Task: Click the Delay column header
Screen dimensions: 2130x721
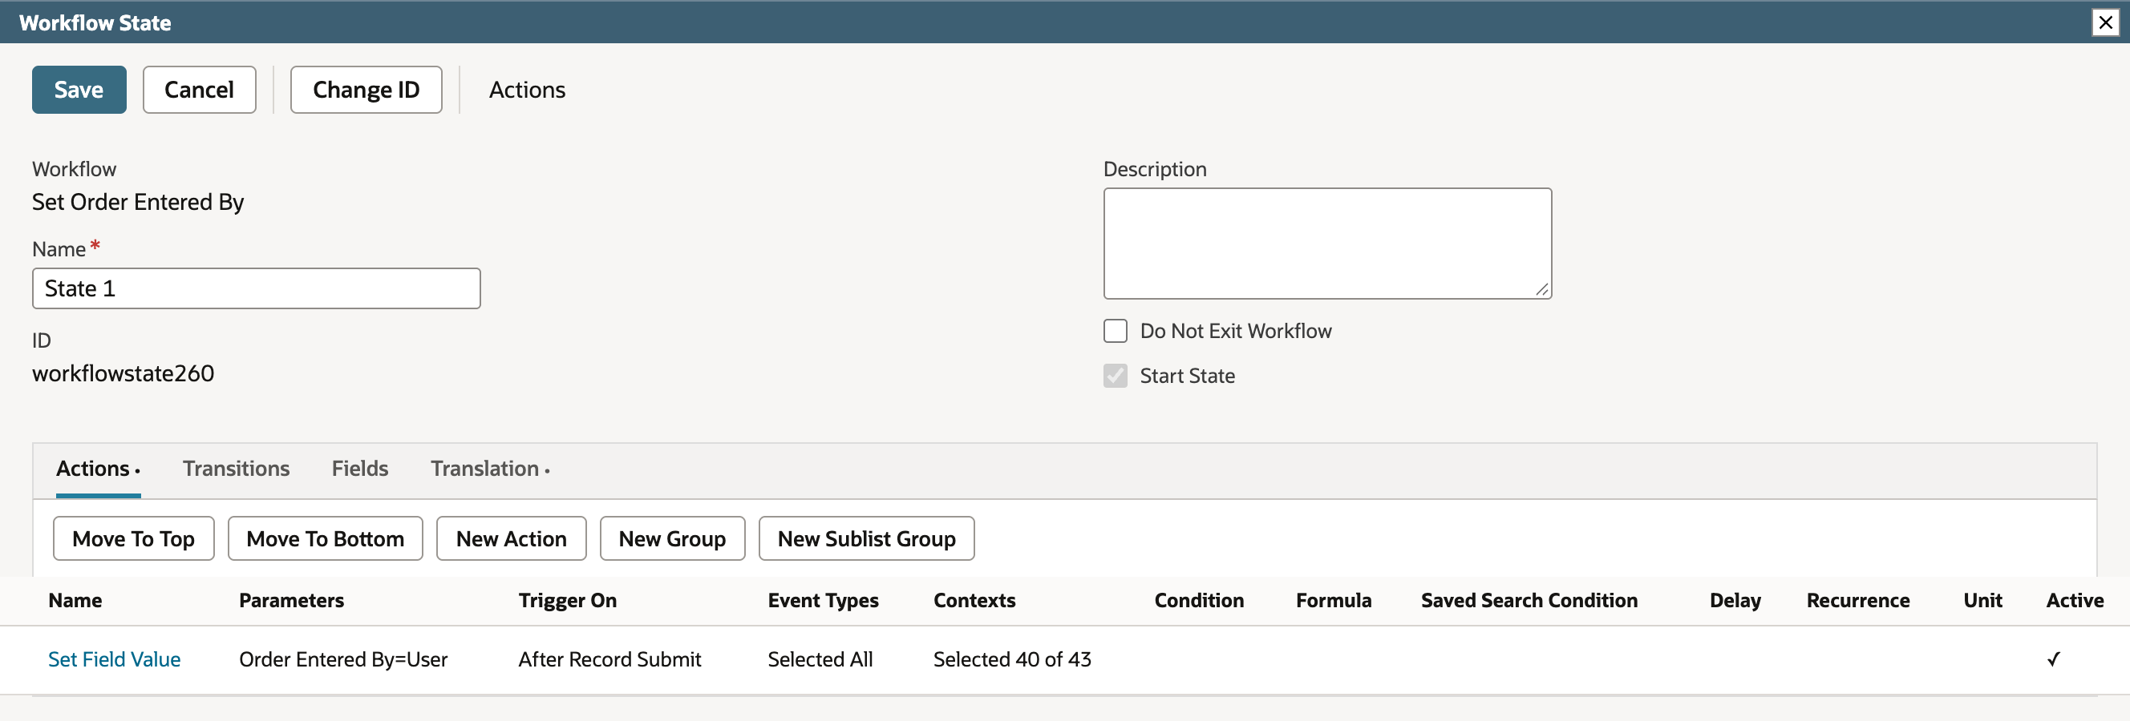Action: 1735,600
